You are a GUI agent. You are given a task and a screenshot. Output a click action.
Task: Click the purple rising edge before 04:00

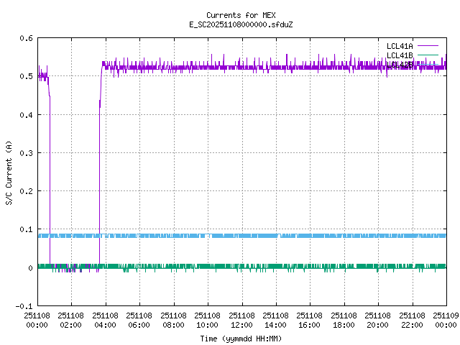[100, 180]
